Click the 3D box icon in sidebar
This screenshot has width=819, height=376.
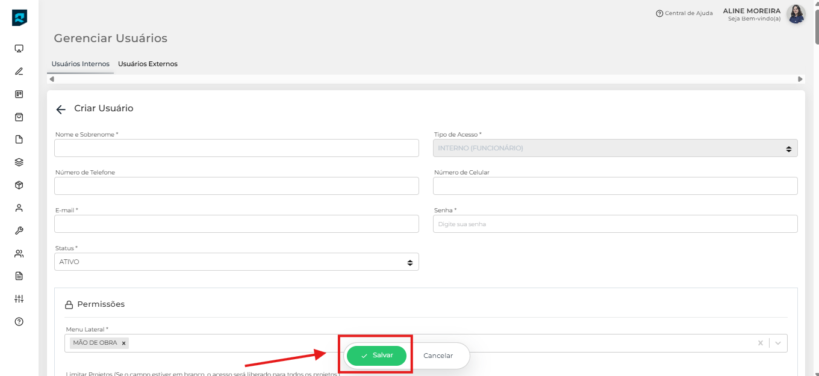point(19,185)
